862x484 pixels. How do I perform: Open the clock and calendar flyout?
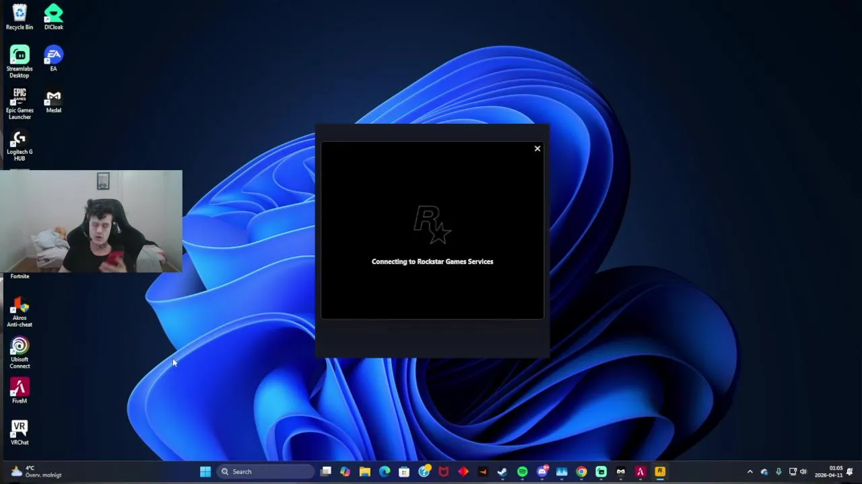pos(829,472)
